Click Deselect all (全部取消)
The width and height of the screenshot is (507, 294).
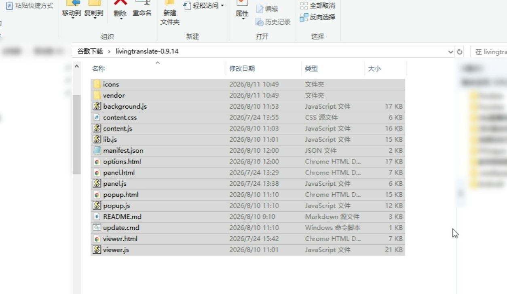(317, 6)
